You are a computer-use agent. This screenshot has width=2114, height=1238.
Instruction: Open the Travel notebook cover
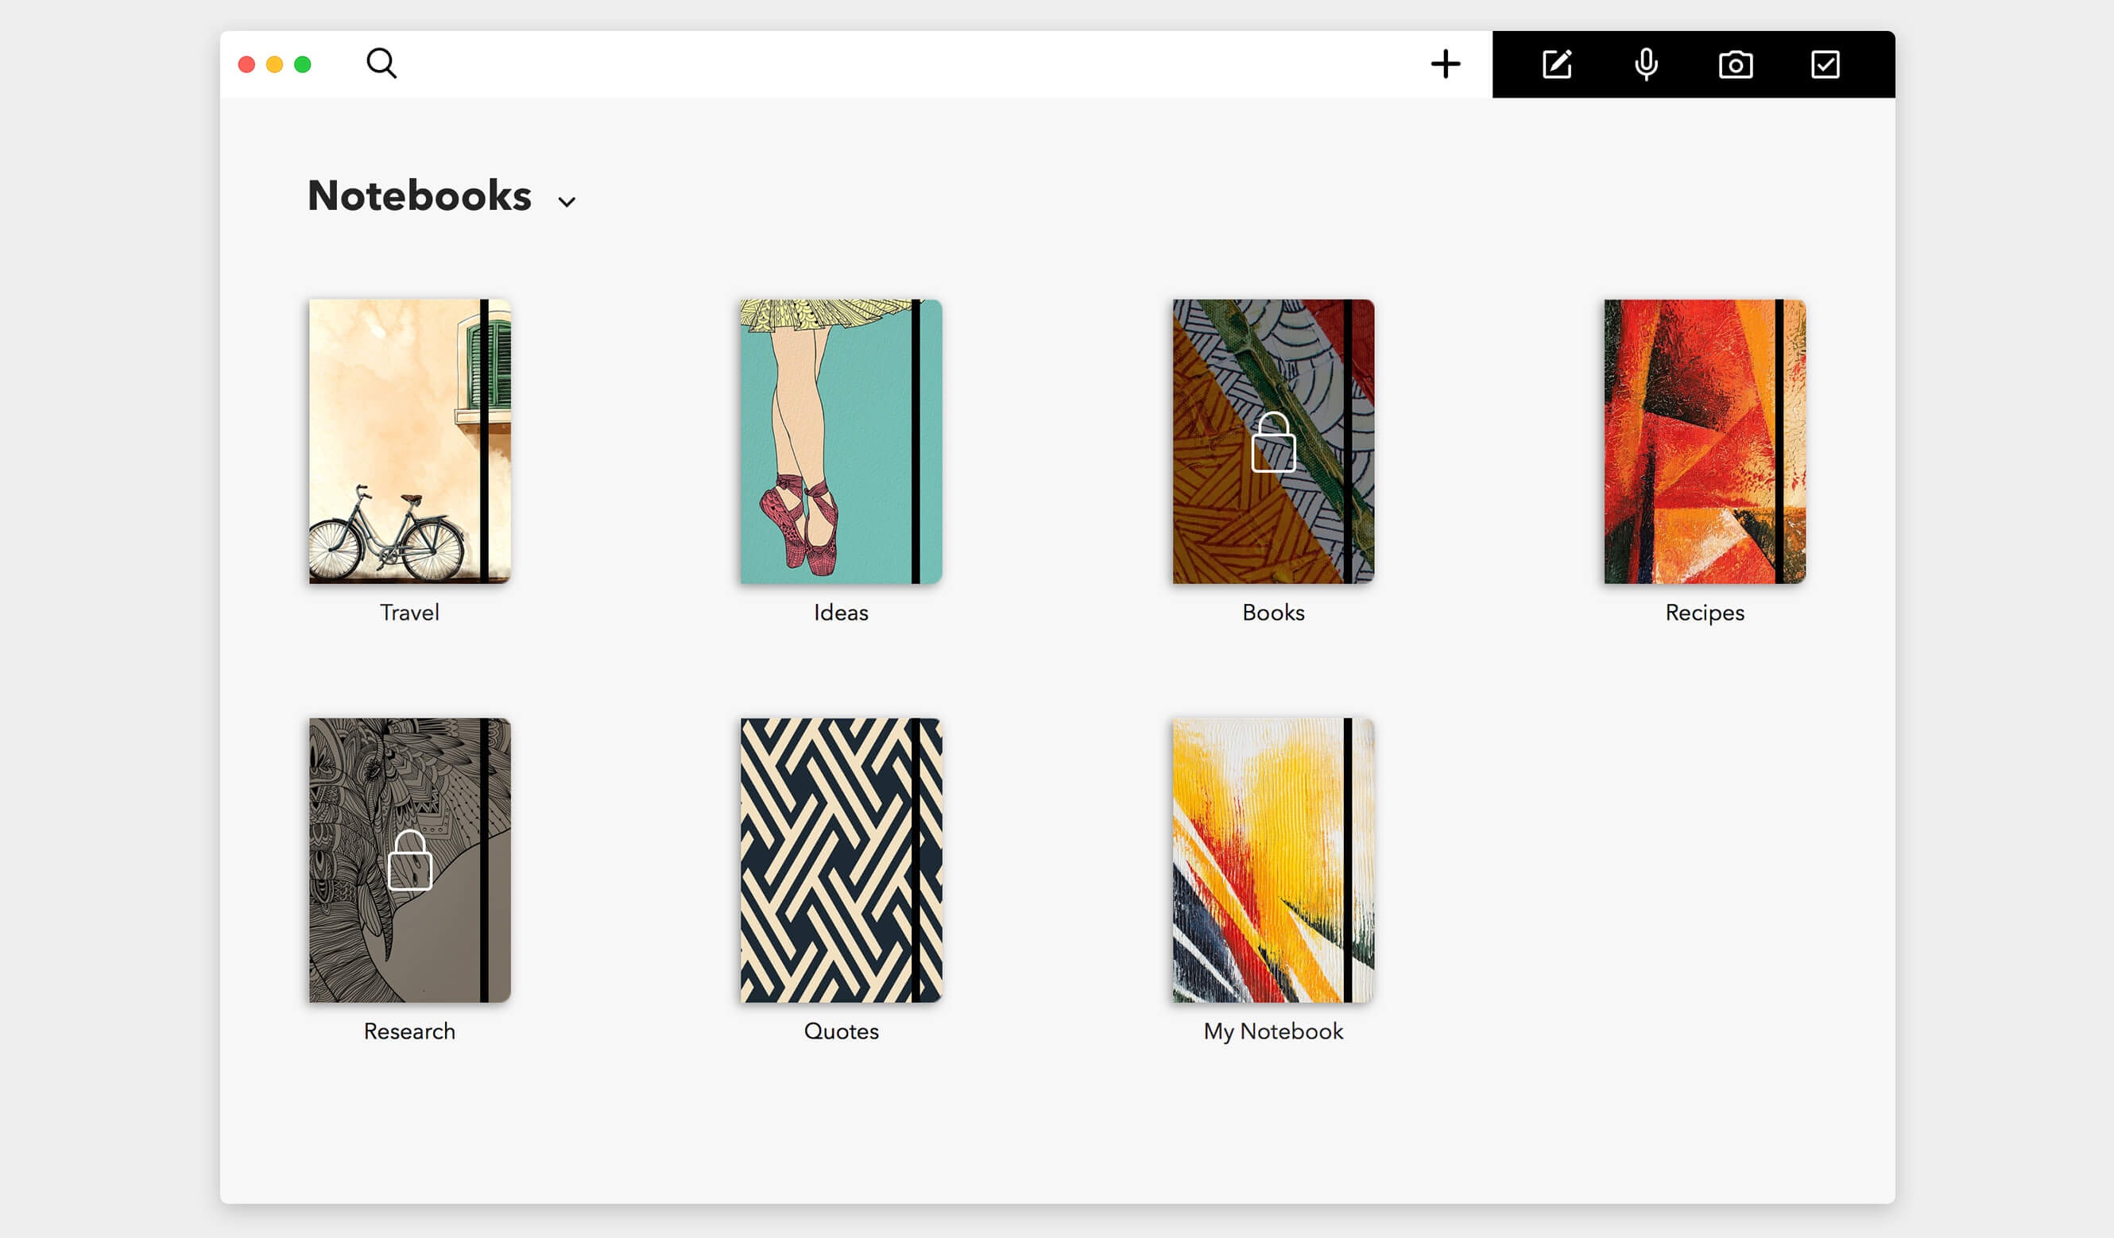click(409, 441)
